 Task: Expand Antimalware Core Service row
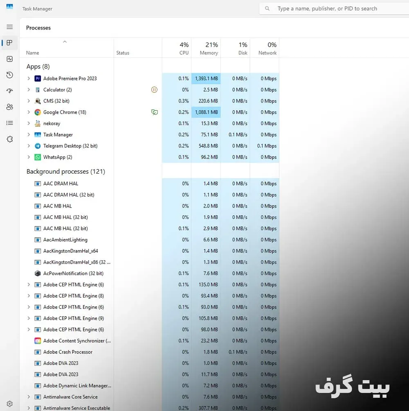pyautogui.click(x=29, y=397)
